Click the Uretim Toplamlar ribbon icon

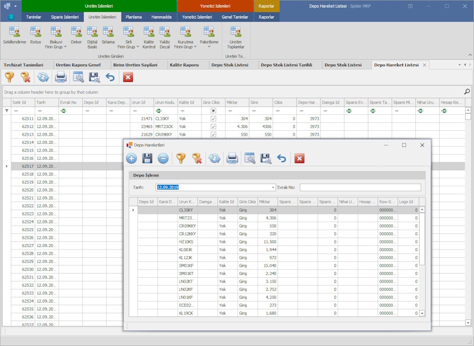click(235, 36)
